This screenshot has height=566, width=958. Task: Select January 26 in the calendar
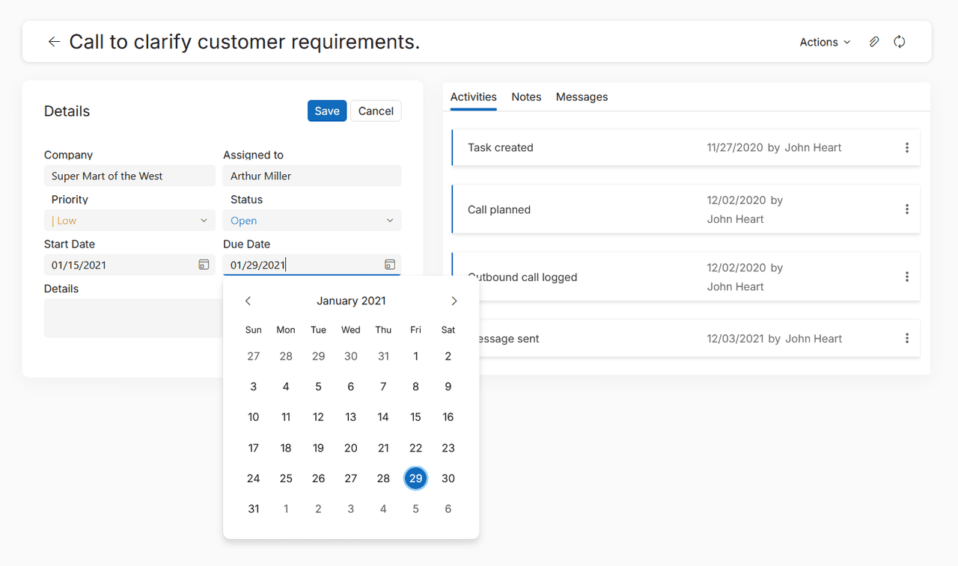(x=318, y=479)
